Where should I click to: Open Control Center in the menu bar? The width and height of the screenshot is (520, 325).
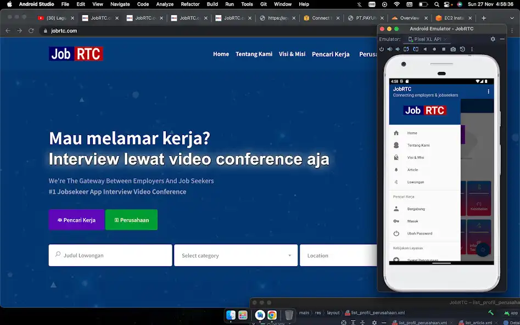pos(446,4)
